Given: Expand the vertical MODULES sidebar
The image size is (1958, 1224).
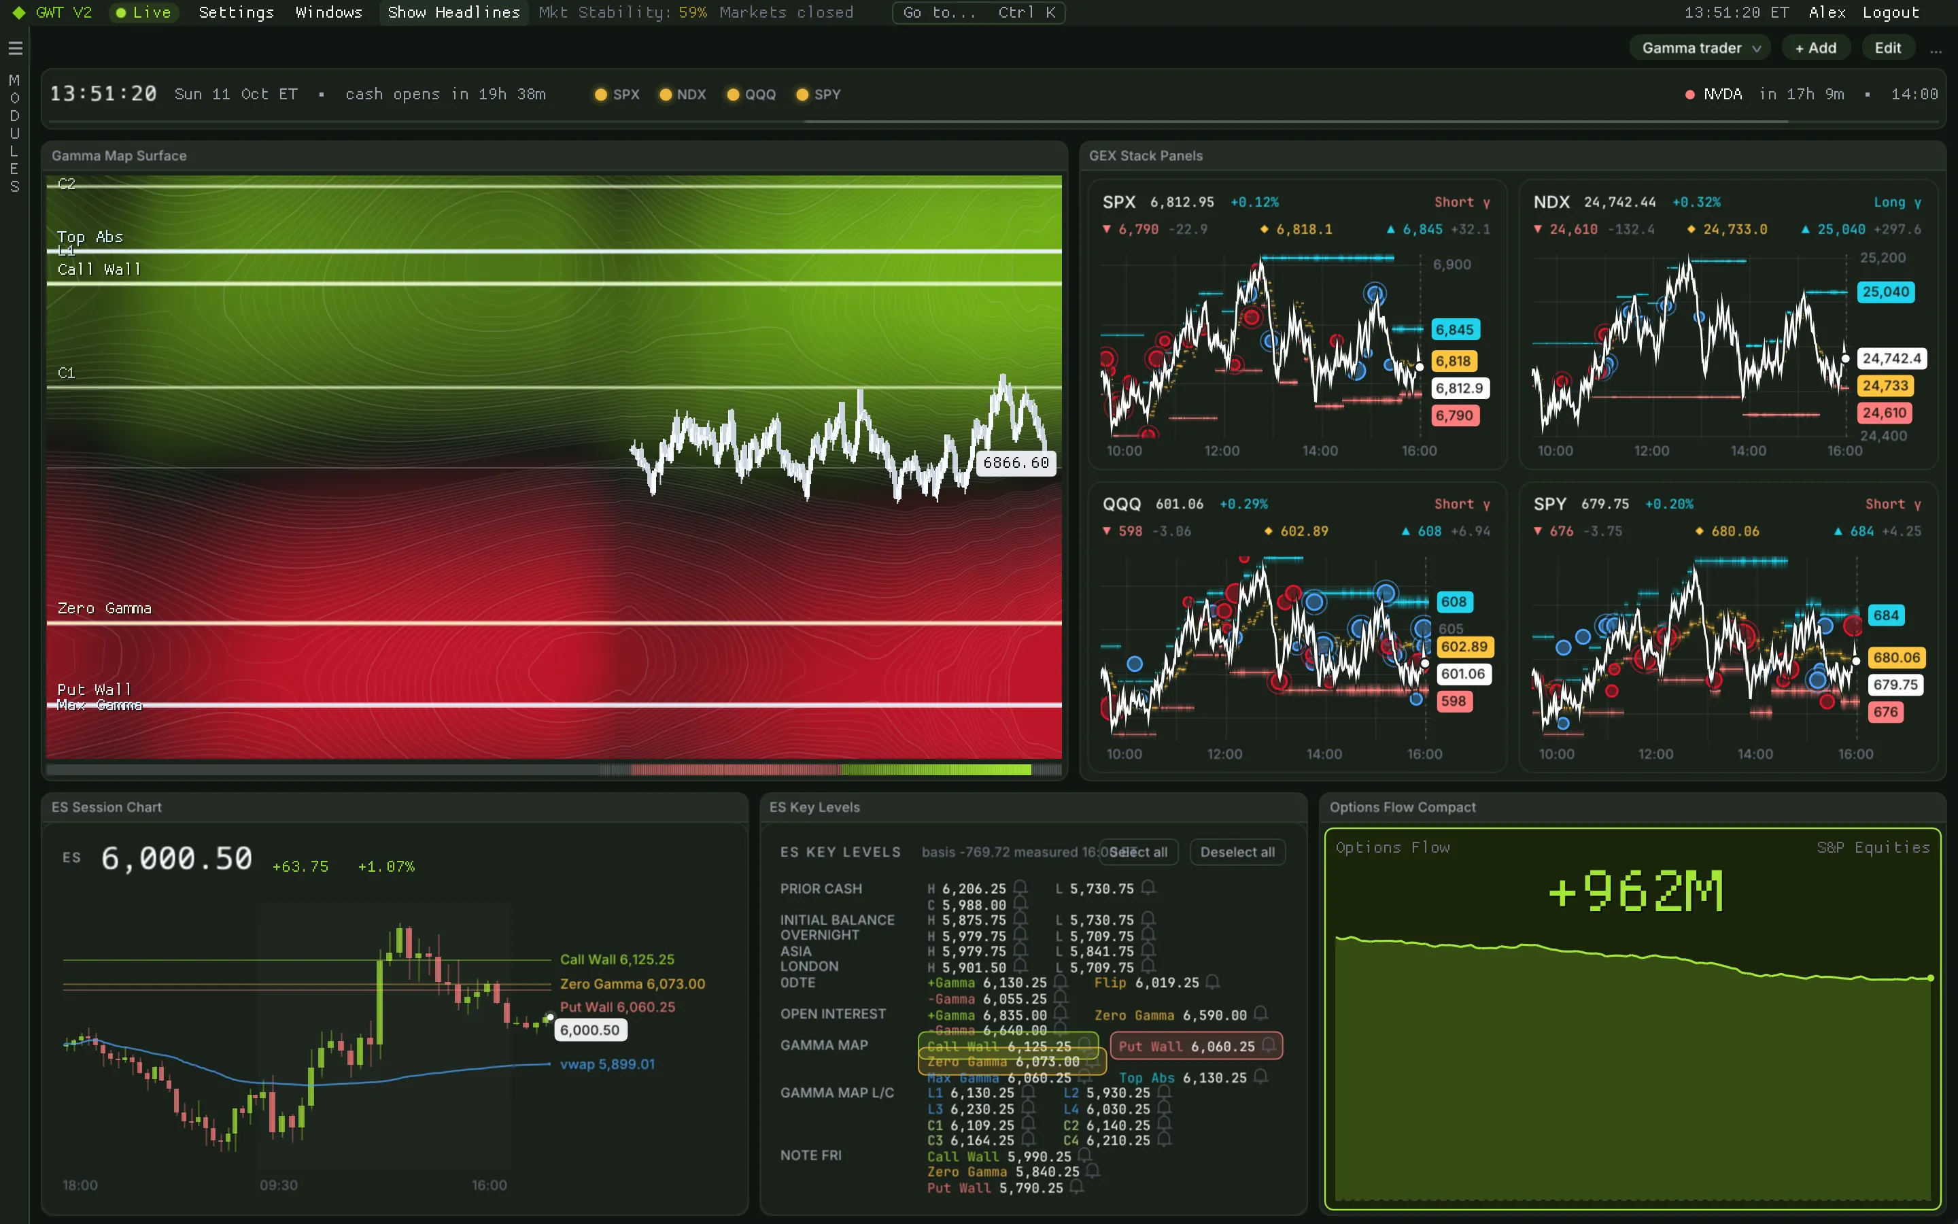Looking at the screenshot, I should pos(14,133).
